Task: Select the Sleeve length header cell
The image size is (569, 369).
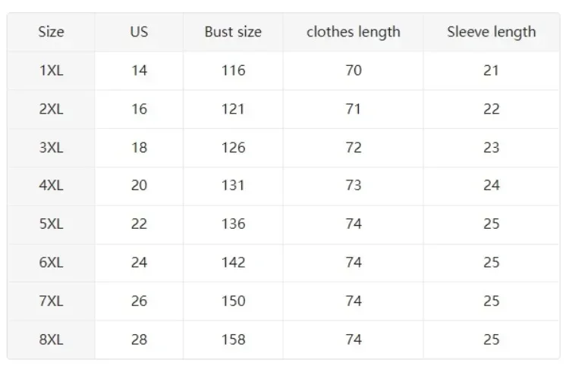Action: pyautogui.click(x=492, y=33)
